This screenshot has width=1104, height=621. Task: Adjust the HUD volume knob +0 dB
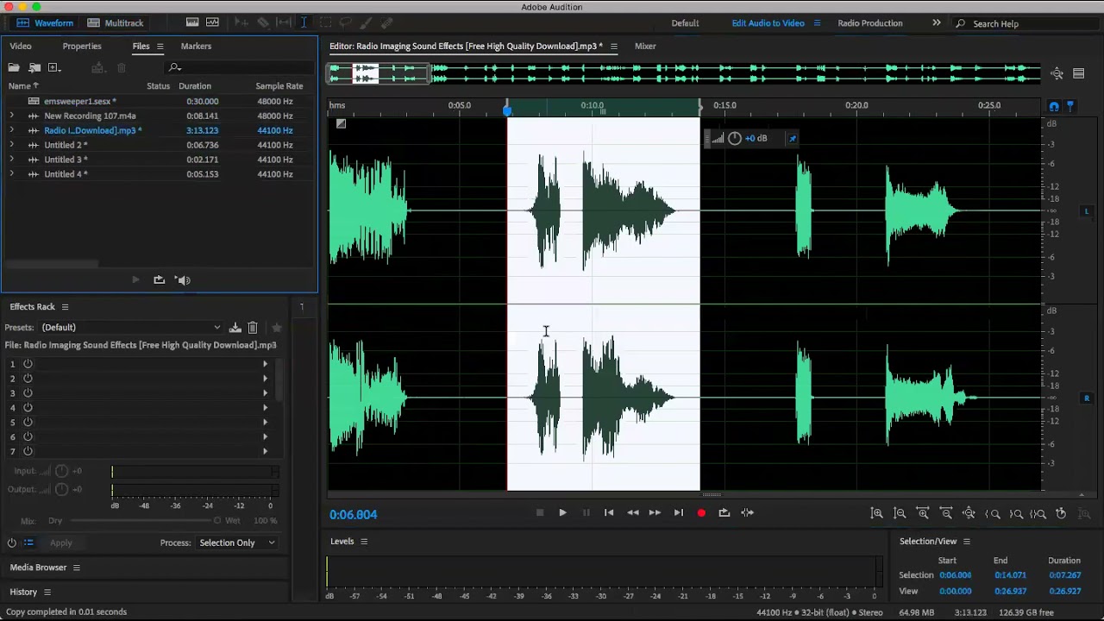[734, 138]
